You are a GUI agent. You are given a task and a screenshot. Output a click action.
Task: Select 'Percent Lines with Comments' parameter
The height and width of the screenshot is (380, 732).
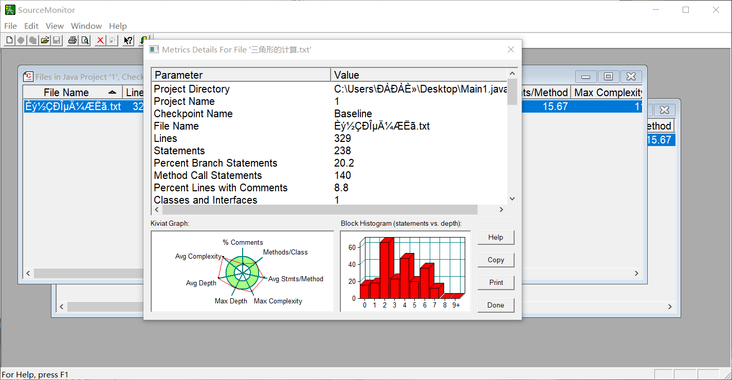pos(221,188)
